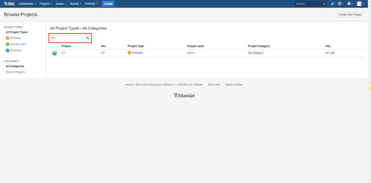Click the Key column header
The image size is (371, 183).
tap(103, 46)
